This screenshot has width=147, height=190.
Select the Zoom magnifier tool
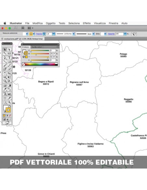click(9, 102)
